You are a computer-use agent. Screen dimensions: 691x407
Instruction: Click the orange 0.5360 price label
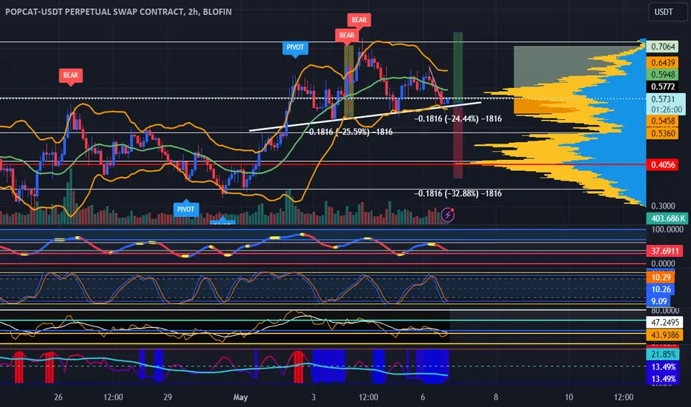point(663,133)
